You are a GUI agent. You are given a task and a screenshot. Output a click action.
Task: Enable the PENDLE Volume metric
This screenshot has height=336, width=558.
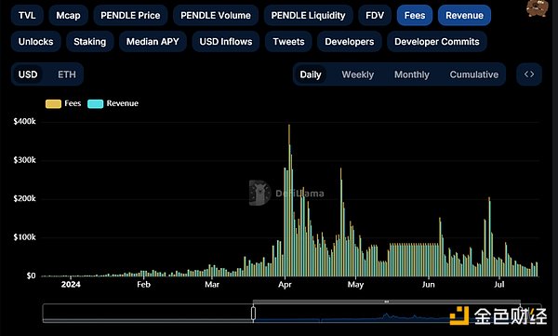(216, 15)
